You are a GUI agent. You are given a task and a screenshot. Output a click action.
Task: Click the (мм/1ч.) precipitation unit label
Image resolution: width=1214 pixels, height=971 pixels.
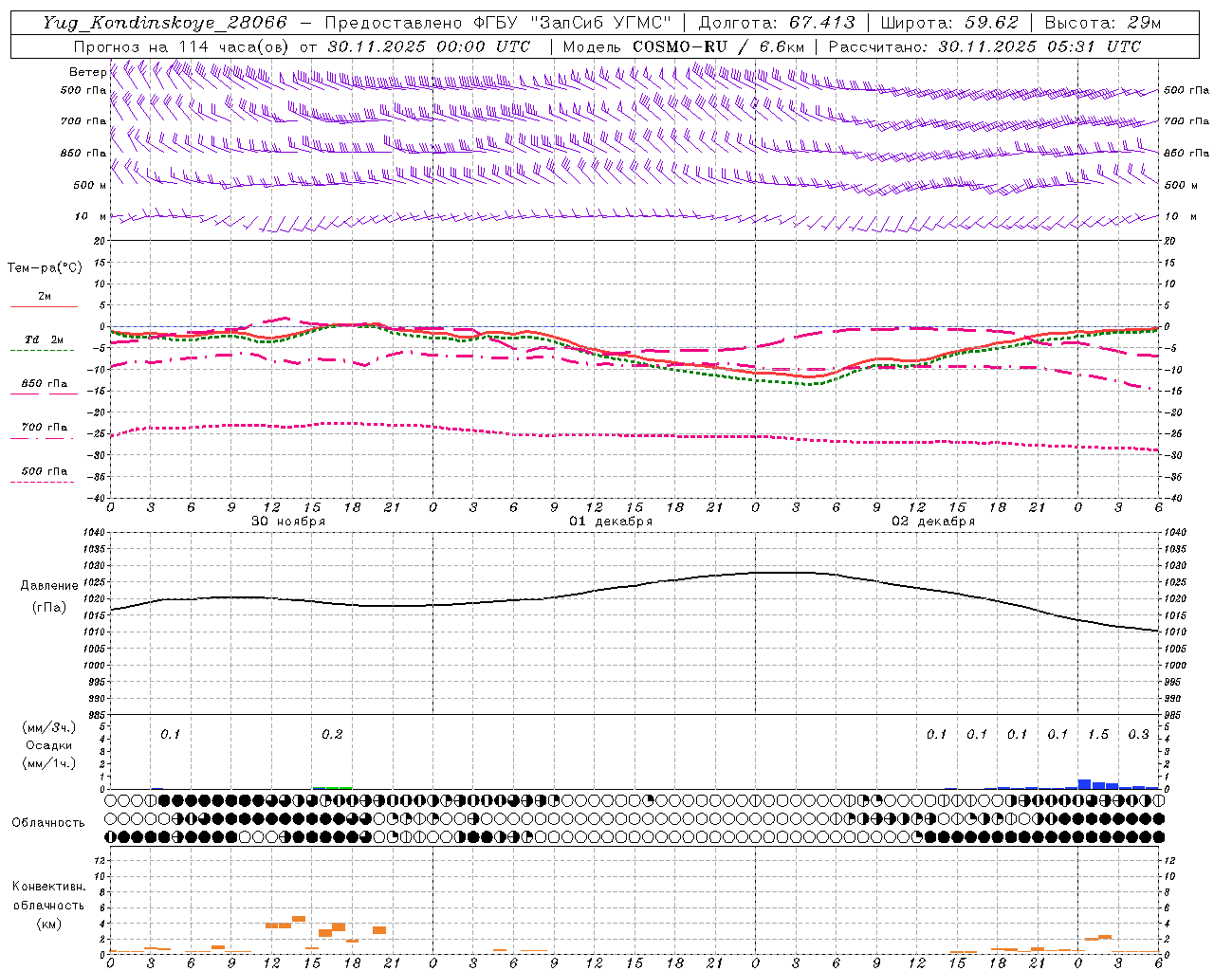(x=48, y=763)
